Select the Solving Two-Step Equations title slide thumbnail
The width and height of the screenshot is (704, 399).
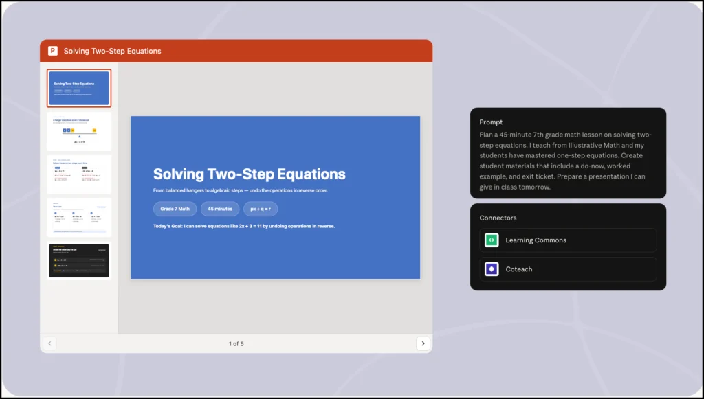pos(79,89)
